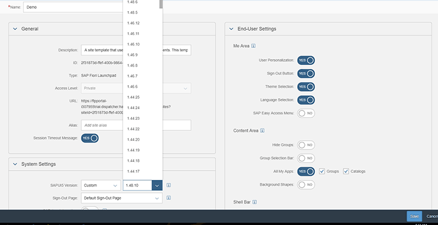438x225 pixels.
Task: Open info icon next to Shell Bar
Action: (255, 202)
